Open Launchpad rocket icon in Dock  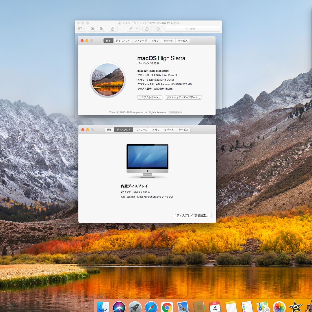point(135,307)
